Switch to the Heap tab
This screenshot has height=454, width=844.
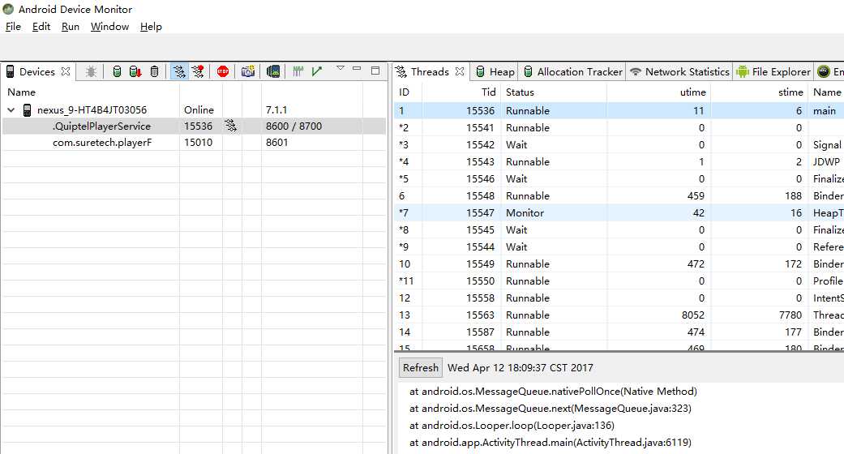495,71
